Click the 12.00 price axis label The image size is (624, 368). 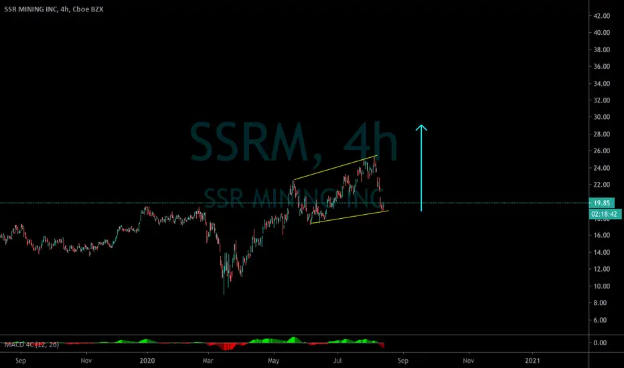(602, 269)
